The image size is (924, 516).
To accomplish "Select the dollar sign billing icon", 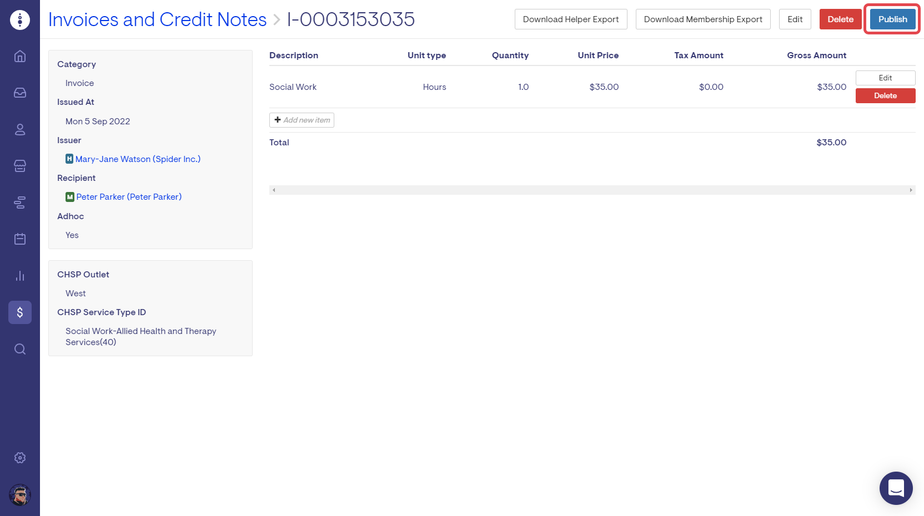I will (20, 312).
